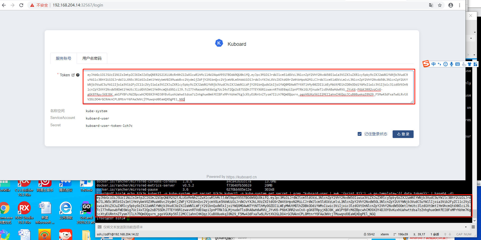Click the Token external link icon

point(73,75)
